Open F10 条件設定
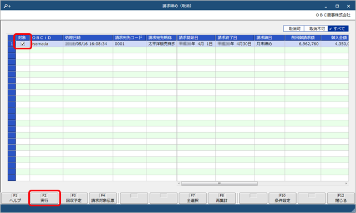356x213 pixels. (x=282, y=198)
